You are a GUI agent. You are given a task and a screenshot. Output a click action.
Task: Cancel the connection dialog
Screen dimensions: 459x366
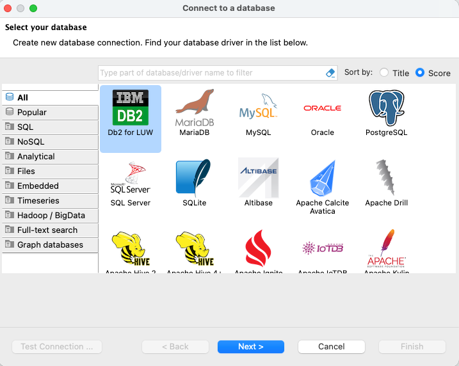[x=332, y=347]
